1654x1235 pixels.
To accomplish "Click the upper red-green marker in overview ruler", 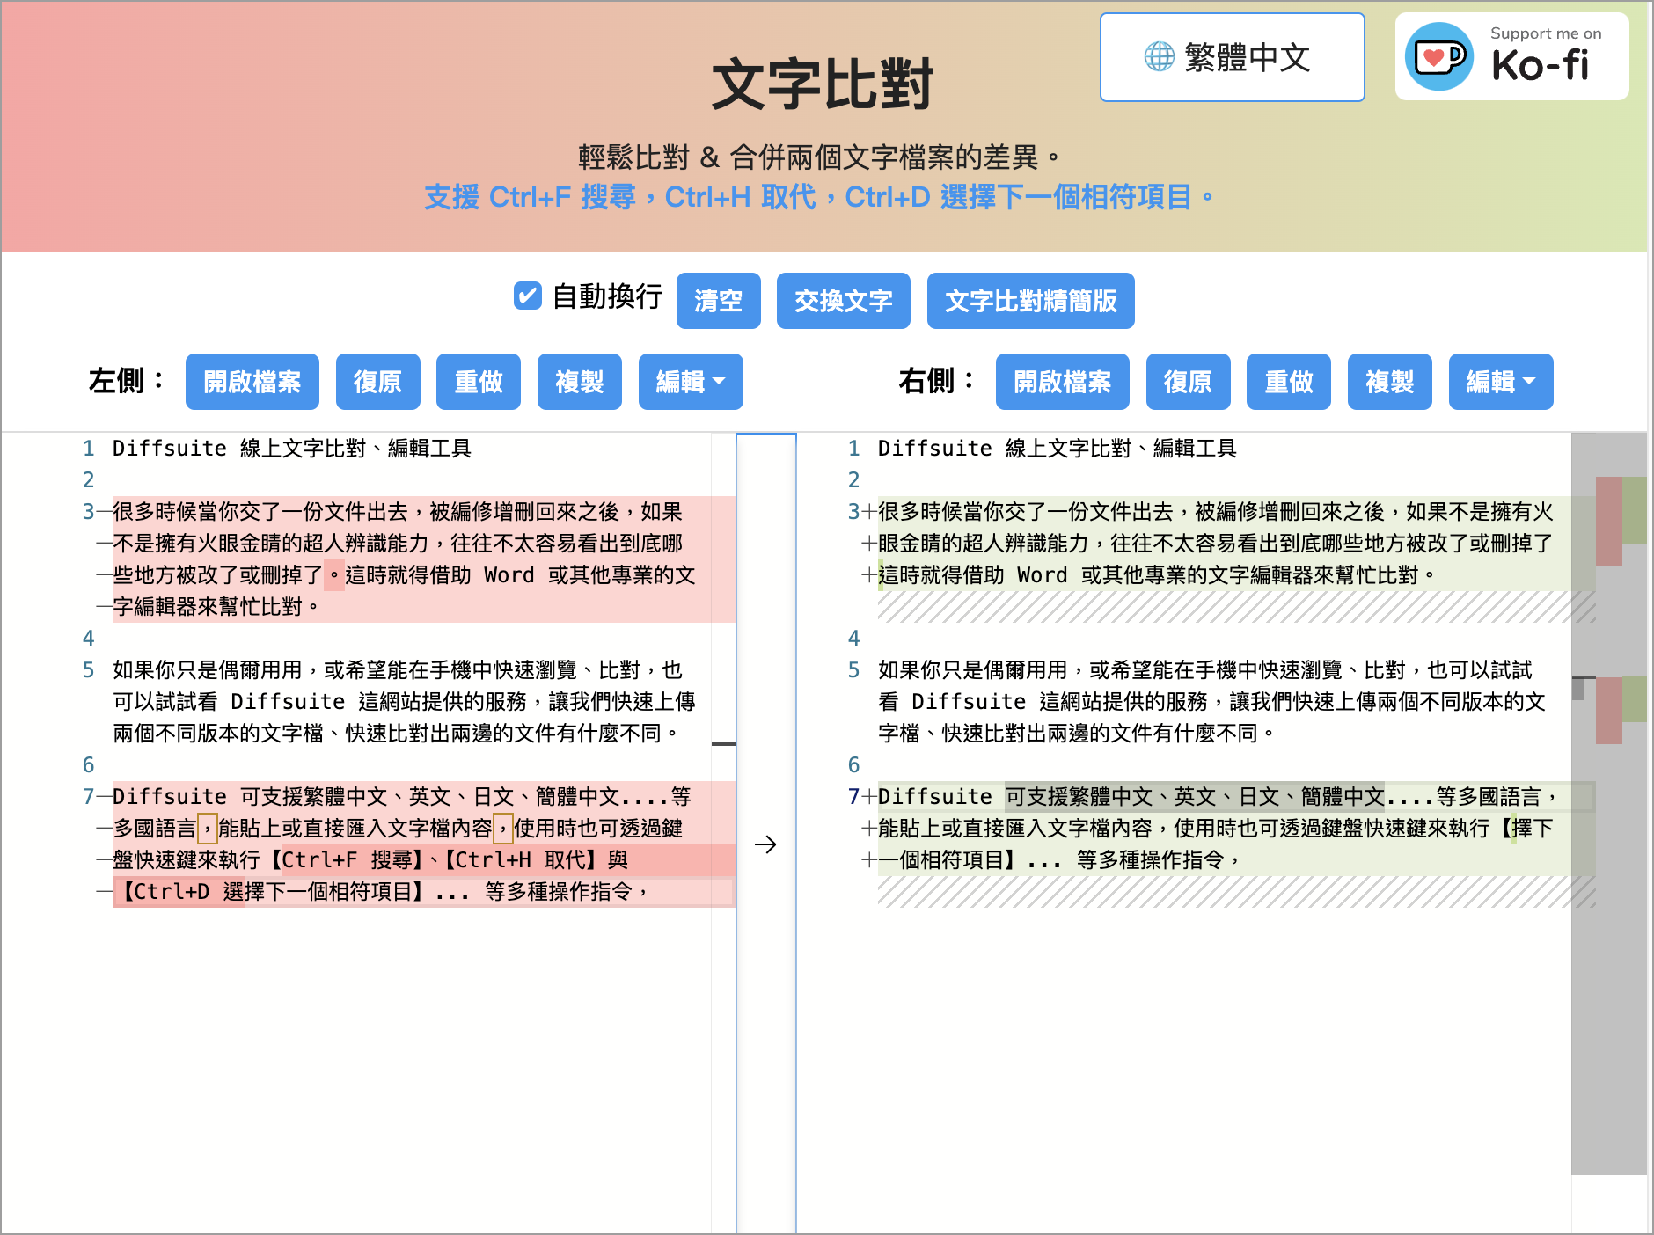I will click(1621, 521).
